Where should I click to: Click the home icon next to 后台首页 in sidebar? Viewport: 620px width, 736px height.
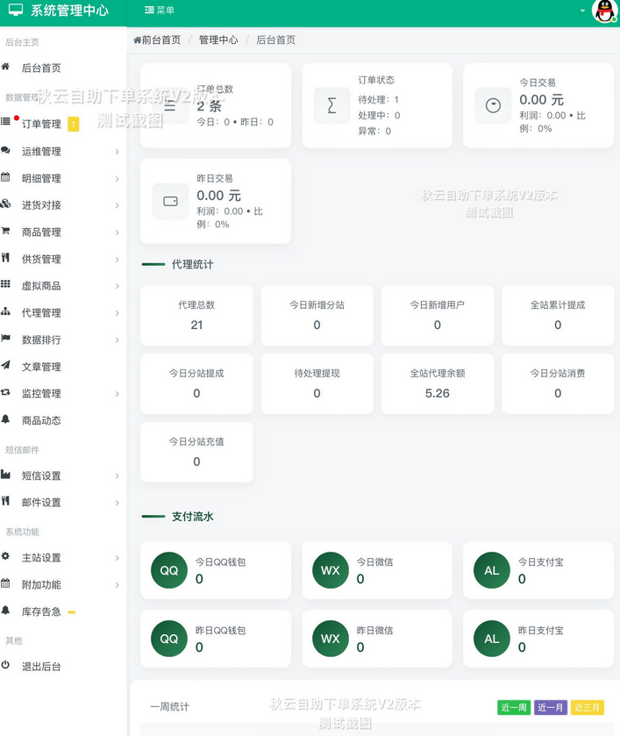coord(5,67)
